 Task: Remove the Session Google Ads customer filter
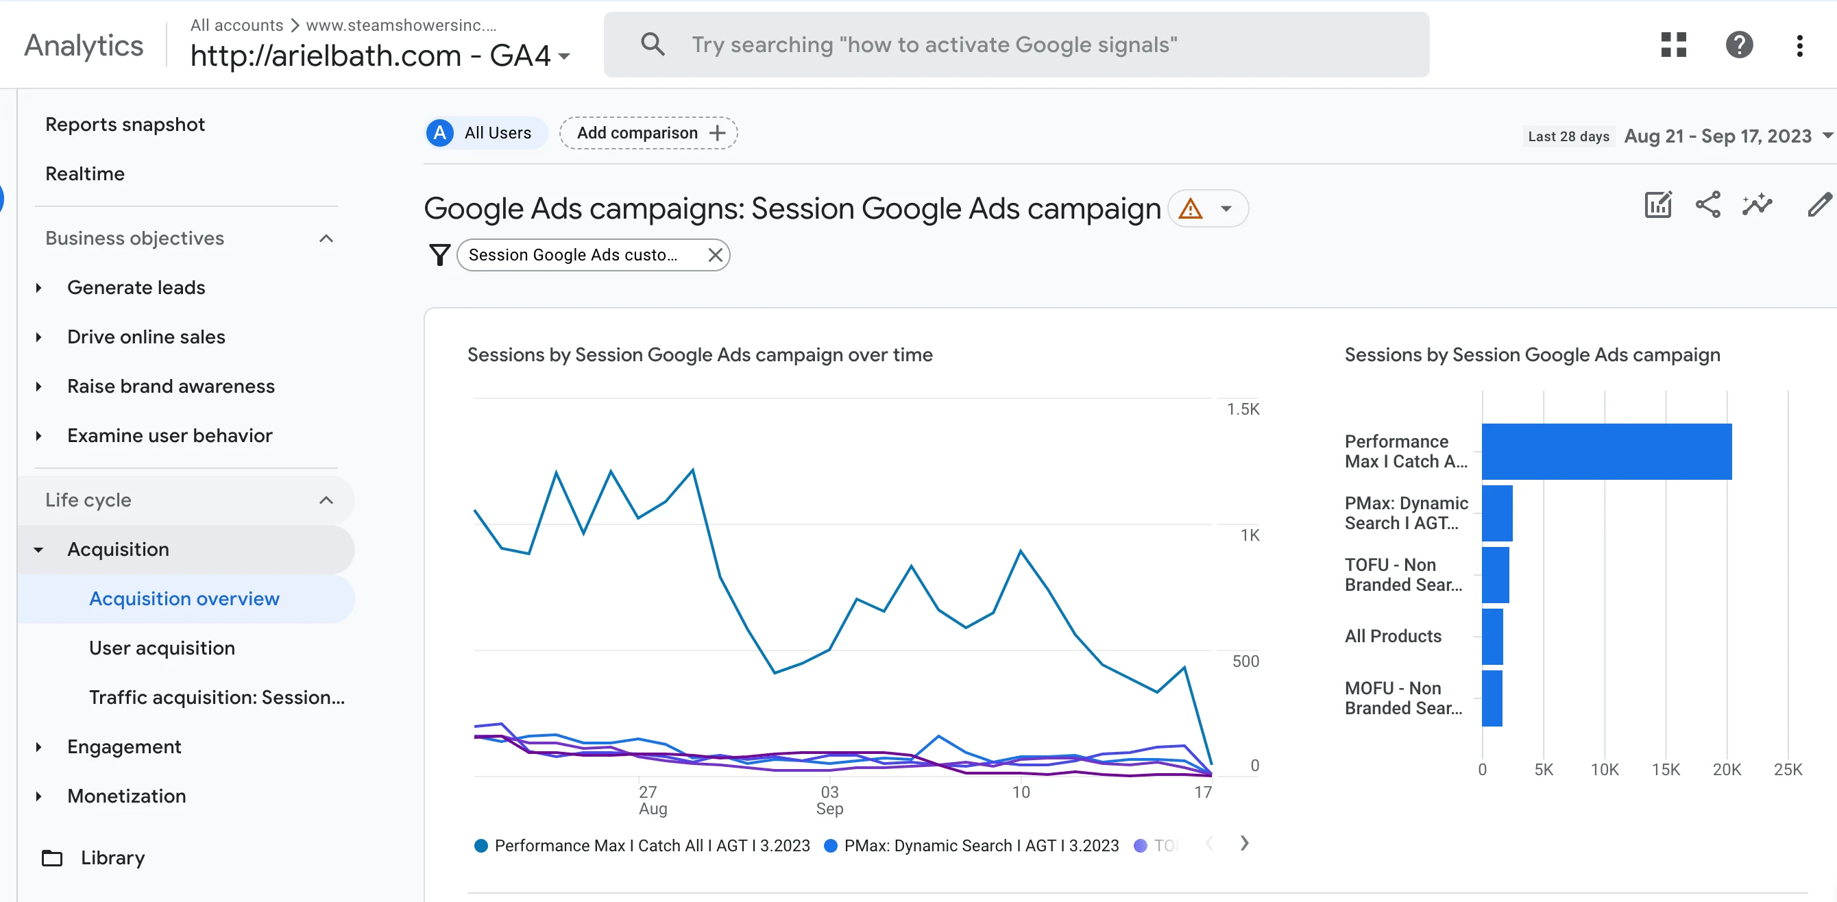coord(715,254)
